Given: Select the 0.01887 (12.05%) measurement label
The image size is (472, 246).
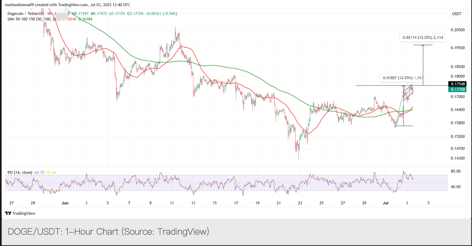Looking at the screenshot, I should (403, 78).
